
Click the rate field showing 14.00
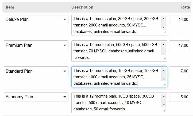179,20
